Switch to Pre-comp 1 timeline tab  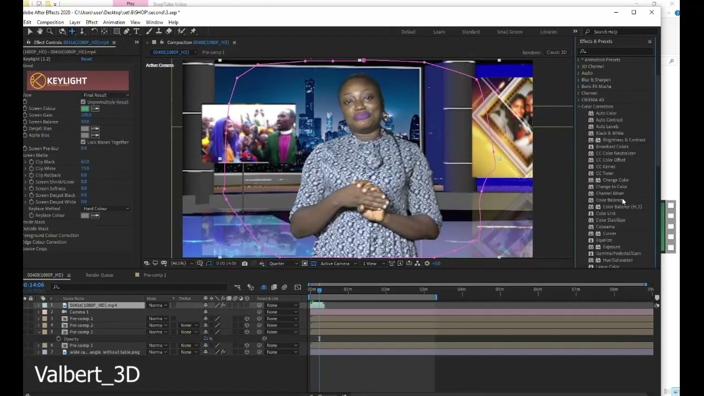[x=155, y=275]
